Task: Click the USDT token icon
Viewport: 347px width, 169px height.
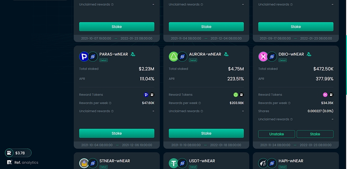Action: coord(173,163)
